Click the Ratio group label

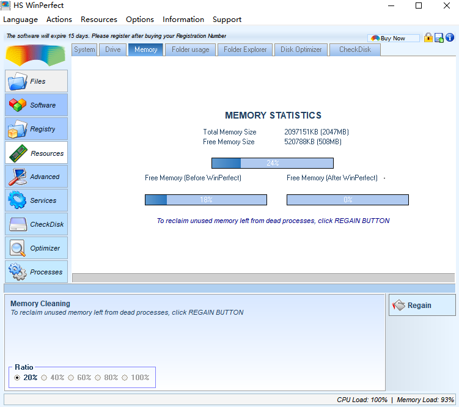(x=24, y=367)
